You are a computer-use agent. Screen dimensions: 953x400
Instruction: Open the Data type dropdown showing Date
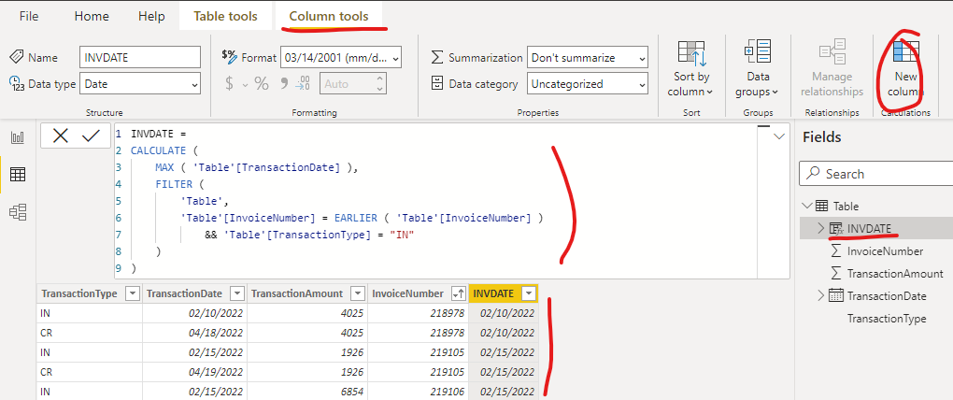(x=140, y=84)
